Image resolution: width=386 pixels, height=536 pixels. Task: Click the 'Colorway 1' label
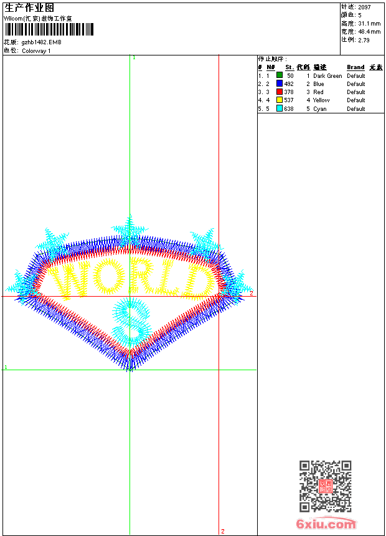pyautogui.click(x=36, y=51)
